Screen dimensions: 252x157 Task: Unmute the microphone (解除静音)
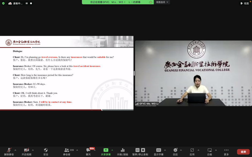click(x=9, y=150)
